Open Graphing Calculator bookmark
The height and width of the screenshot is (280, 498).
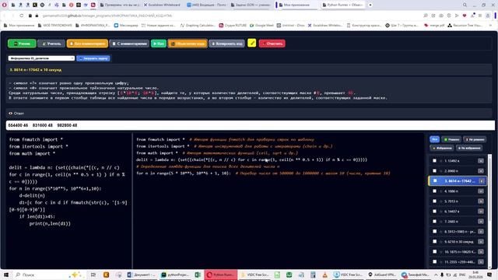point(198,26)
